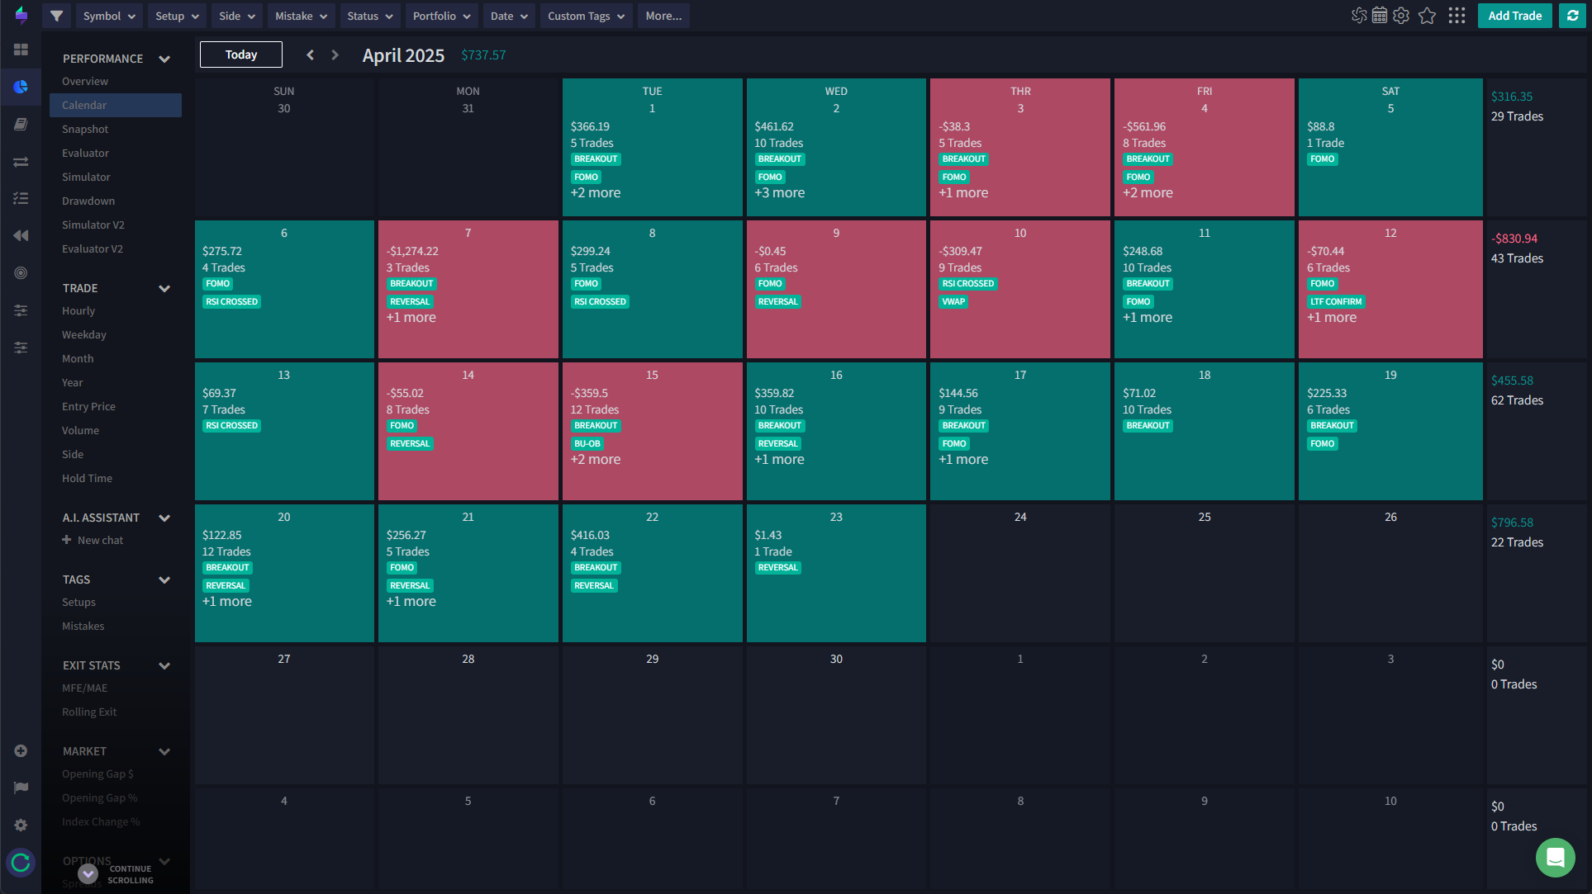Select the journal/notebook icon in the sidebar
The width and height of the screenshot is (1592, 894).
[21, 124]
